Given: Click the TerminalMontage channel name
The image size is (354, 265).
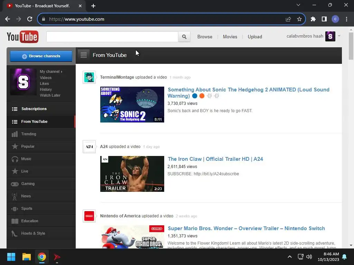Looking at the screenshot, I should (117, 77).
